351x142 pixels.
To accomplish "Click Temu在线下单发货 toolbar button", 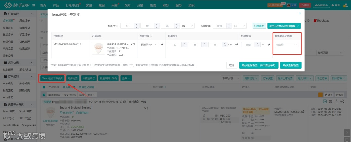I will coord(52,78).
